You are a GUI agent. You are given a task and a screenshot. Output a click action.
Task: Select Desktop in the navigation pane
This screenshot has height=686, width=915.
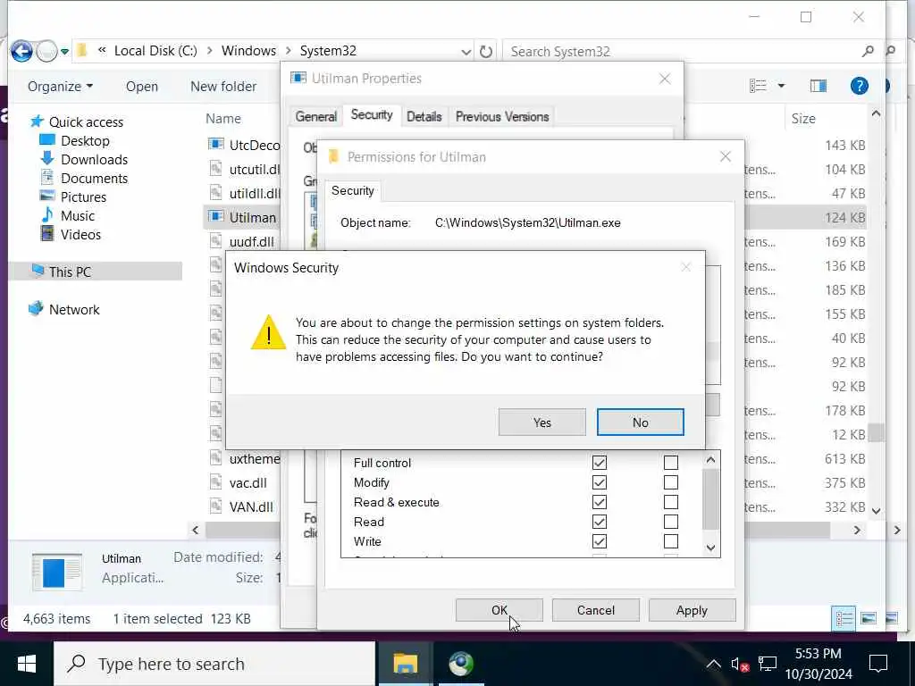coord(85,140)
